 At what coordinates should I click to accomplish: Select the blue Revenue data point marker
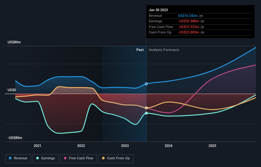(x=146, y=84)
